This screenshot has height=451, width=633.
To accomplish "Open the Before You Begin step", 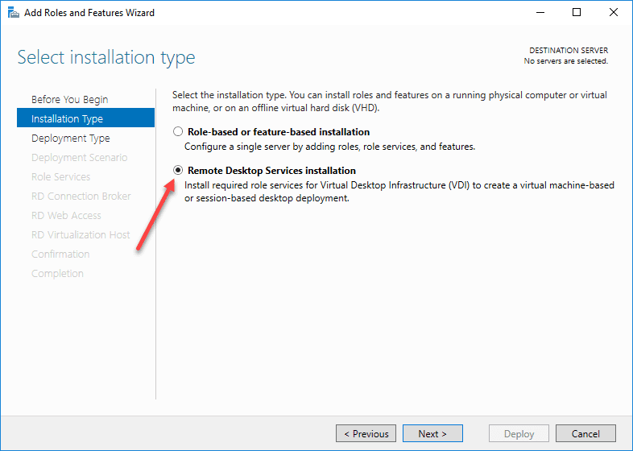I will (69, 99).
